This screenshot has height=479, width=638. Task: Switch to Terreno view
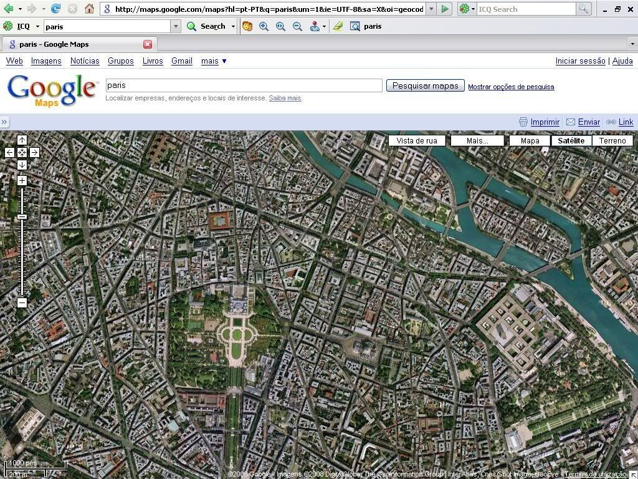(x=612, y=140)
